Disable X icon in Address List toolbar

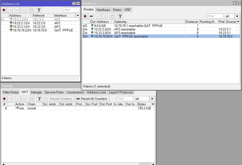click(x=24, y=10)
